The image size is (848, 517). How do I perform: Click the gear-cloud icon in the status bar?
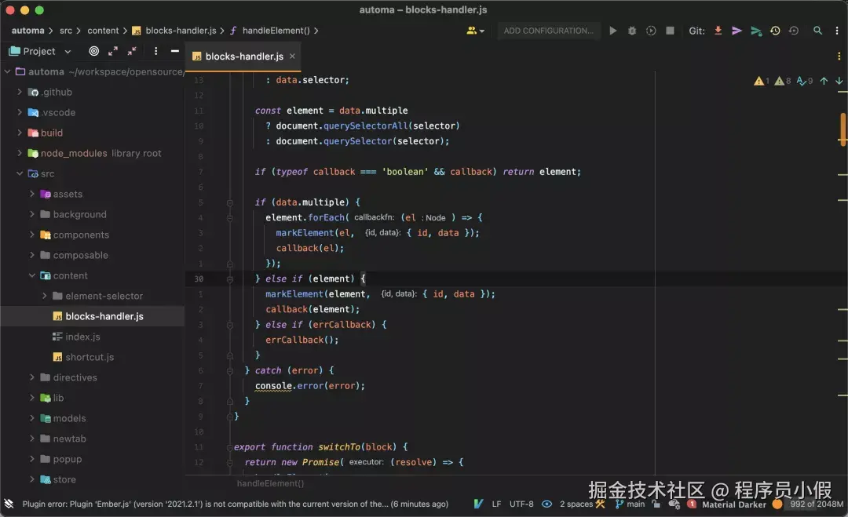674,504
